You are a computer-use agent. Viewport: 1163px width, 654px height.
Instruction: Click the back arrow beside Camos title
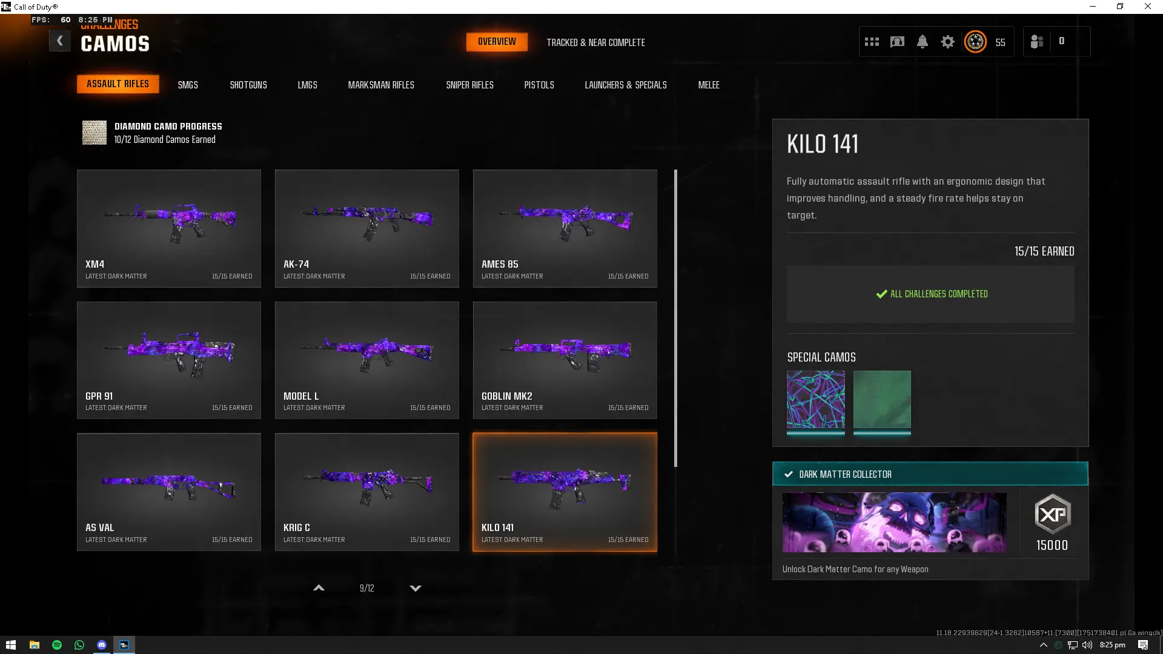point(59,41)
